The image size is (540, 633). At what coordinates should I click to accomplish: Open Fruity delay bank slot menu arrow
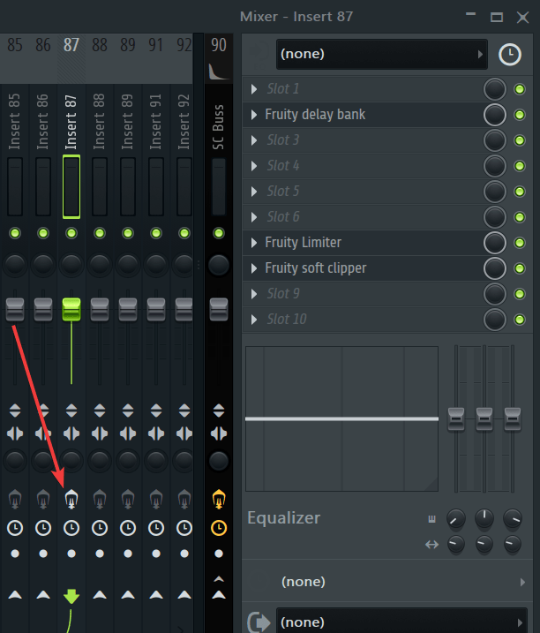pyautogui.click(x=254, y=115)
